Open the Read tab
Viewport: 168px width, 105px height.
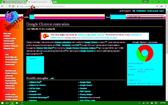[108, 17]
